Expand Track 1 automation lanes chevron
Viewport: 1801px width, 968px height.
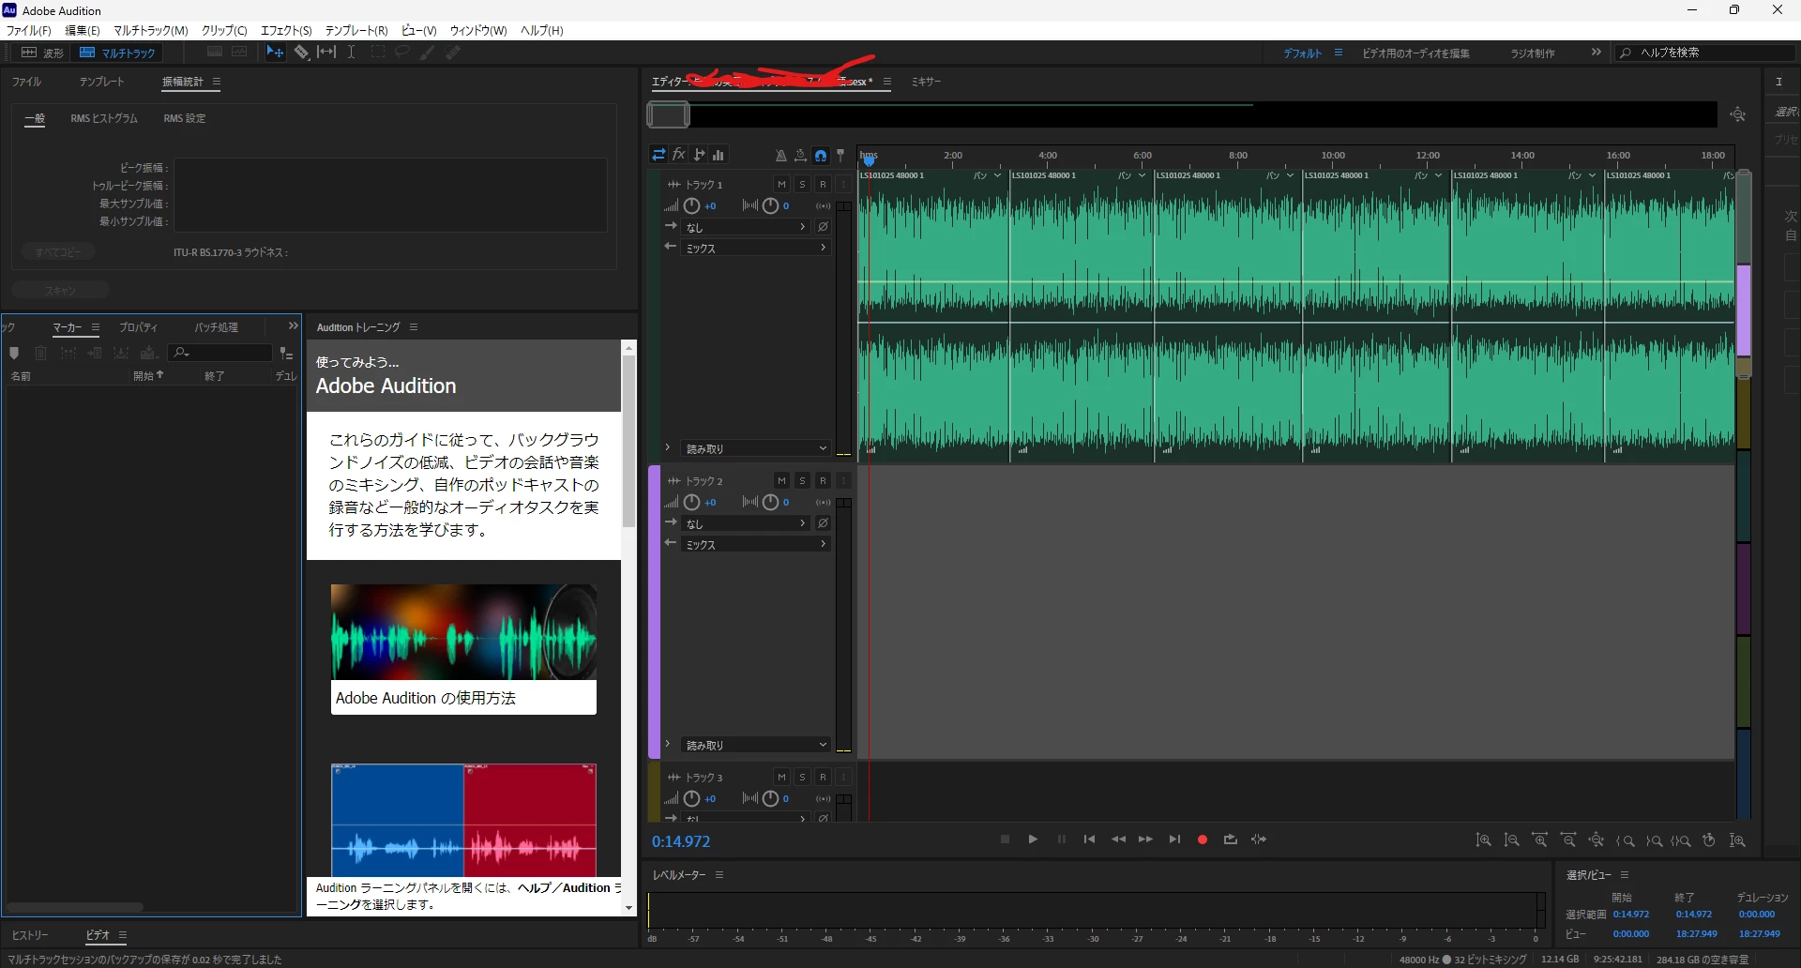coord(667,448)
